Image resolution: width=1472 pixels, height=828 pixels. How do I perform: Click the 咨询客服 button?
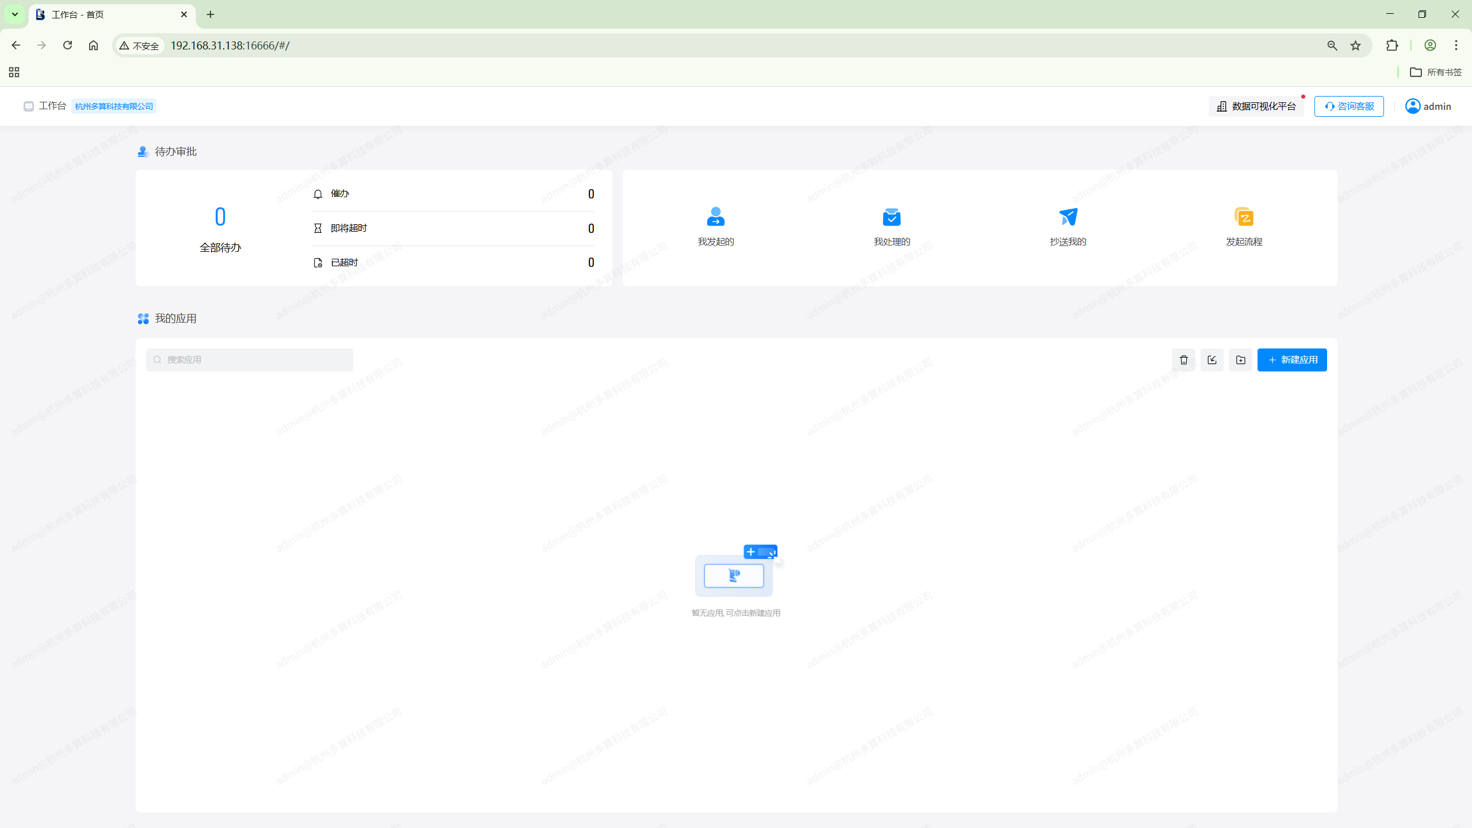(x=1349, y=106)
